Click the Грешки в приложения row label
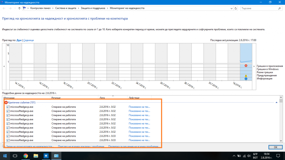 (270, 66)
